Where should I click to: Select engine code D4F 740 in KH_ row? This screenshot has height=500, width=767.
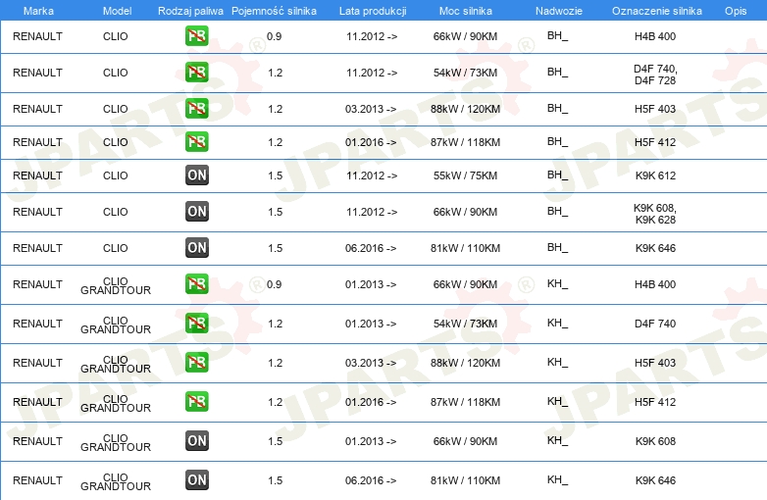coord(655,324)
